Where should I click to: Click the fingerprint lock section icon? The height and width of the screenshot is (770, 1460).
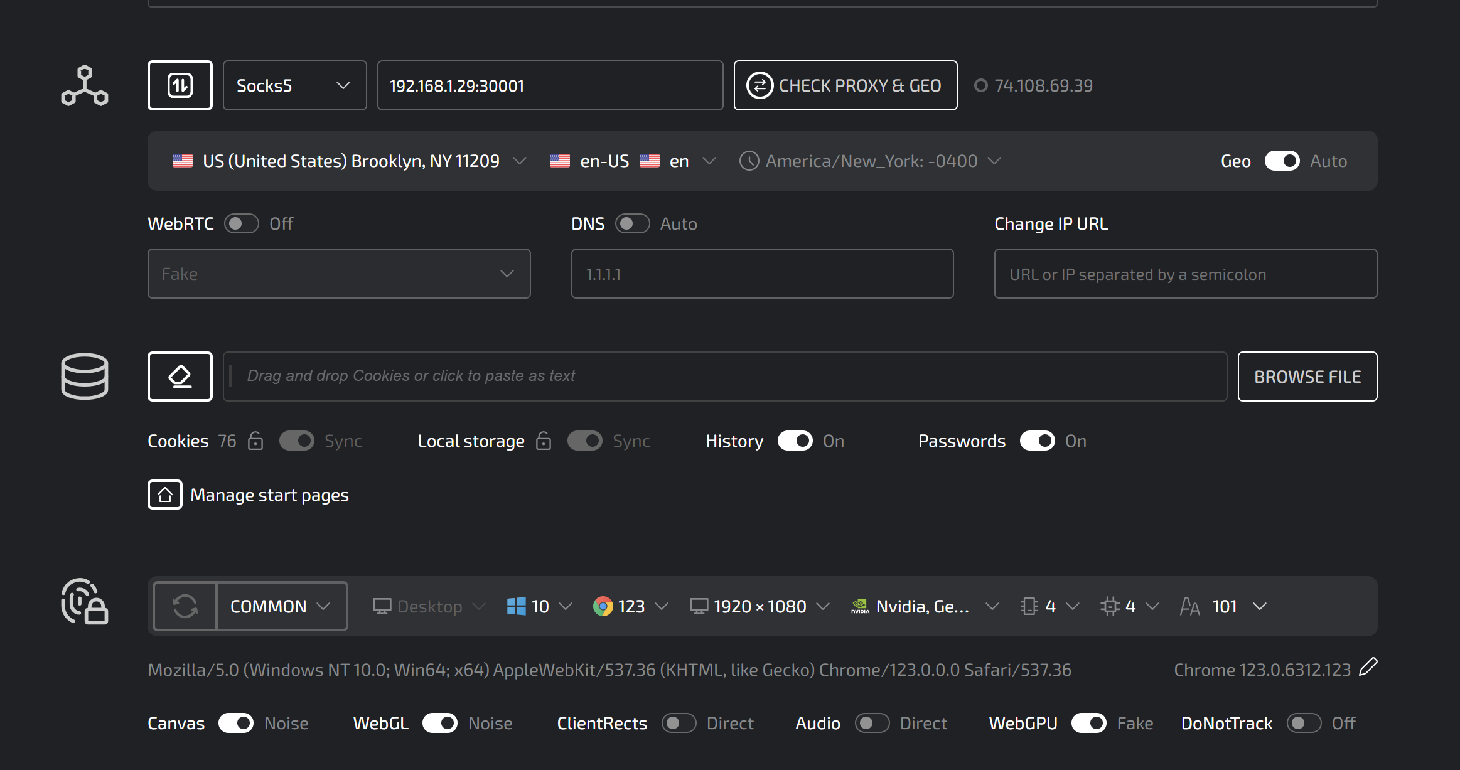pyautogui.click(x=85, y=602)
